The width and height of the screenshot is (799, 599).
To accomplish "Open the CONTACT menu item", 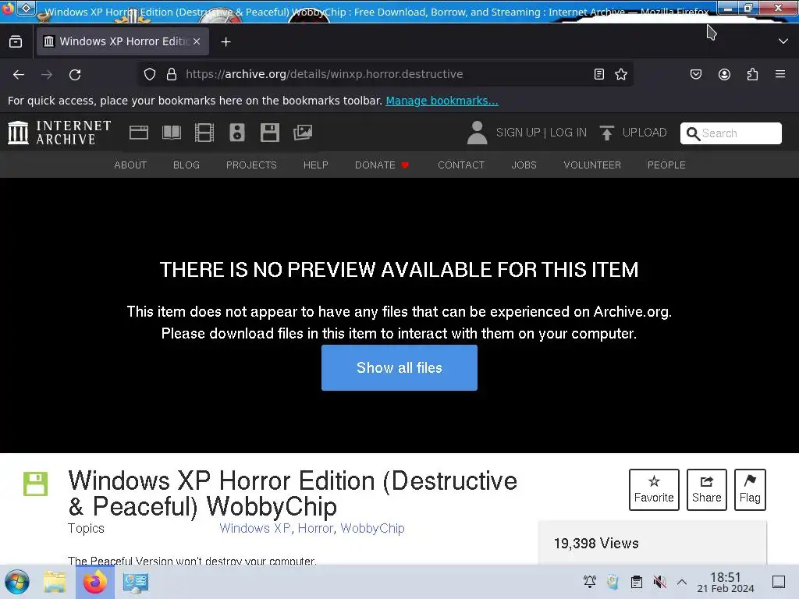I will coord(461,165).
